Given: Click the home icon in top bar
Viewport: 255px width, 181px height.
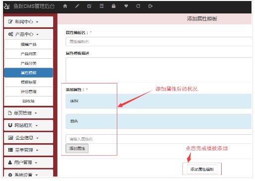Looking at the screenshot, I should [65, 6].
